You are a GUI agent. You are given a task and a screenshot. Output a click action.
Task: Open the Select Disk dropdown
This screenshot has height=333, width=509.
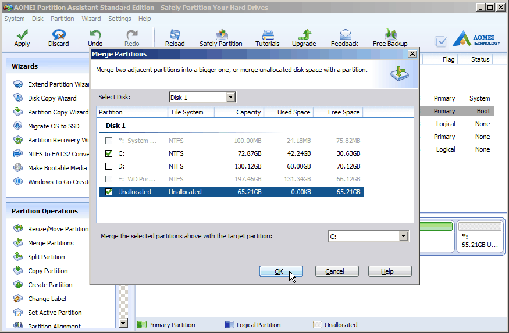(231, 97)
